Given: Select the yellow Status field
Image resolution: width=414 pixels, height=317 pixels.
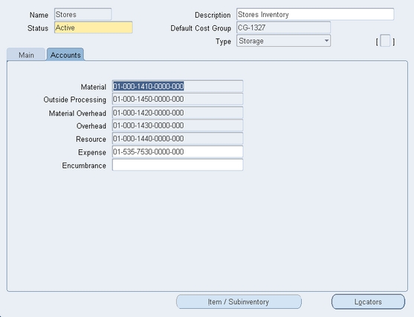Looking at the screenshot, I should click(x=94, y=27).
